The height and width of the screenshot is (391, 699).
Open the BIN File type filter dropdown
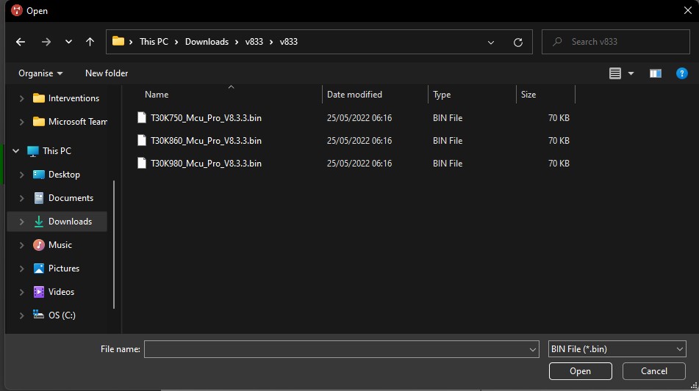pyautogui.click(x=617, y=349)
